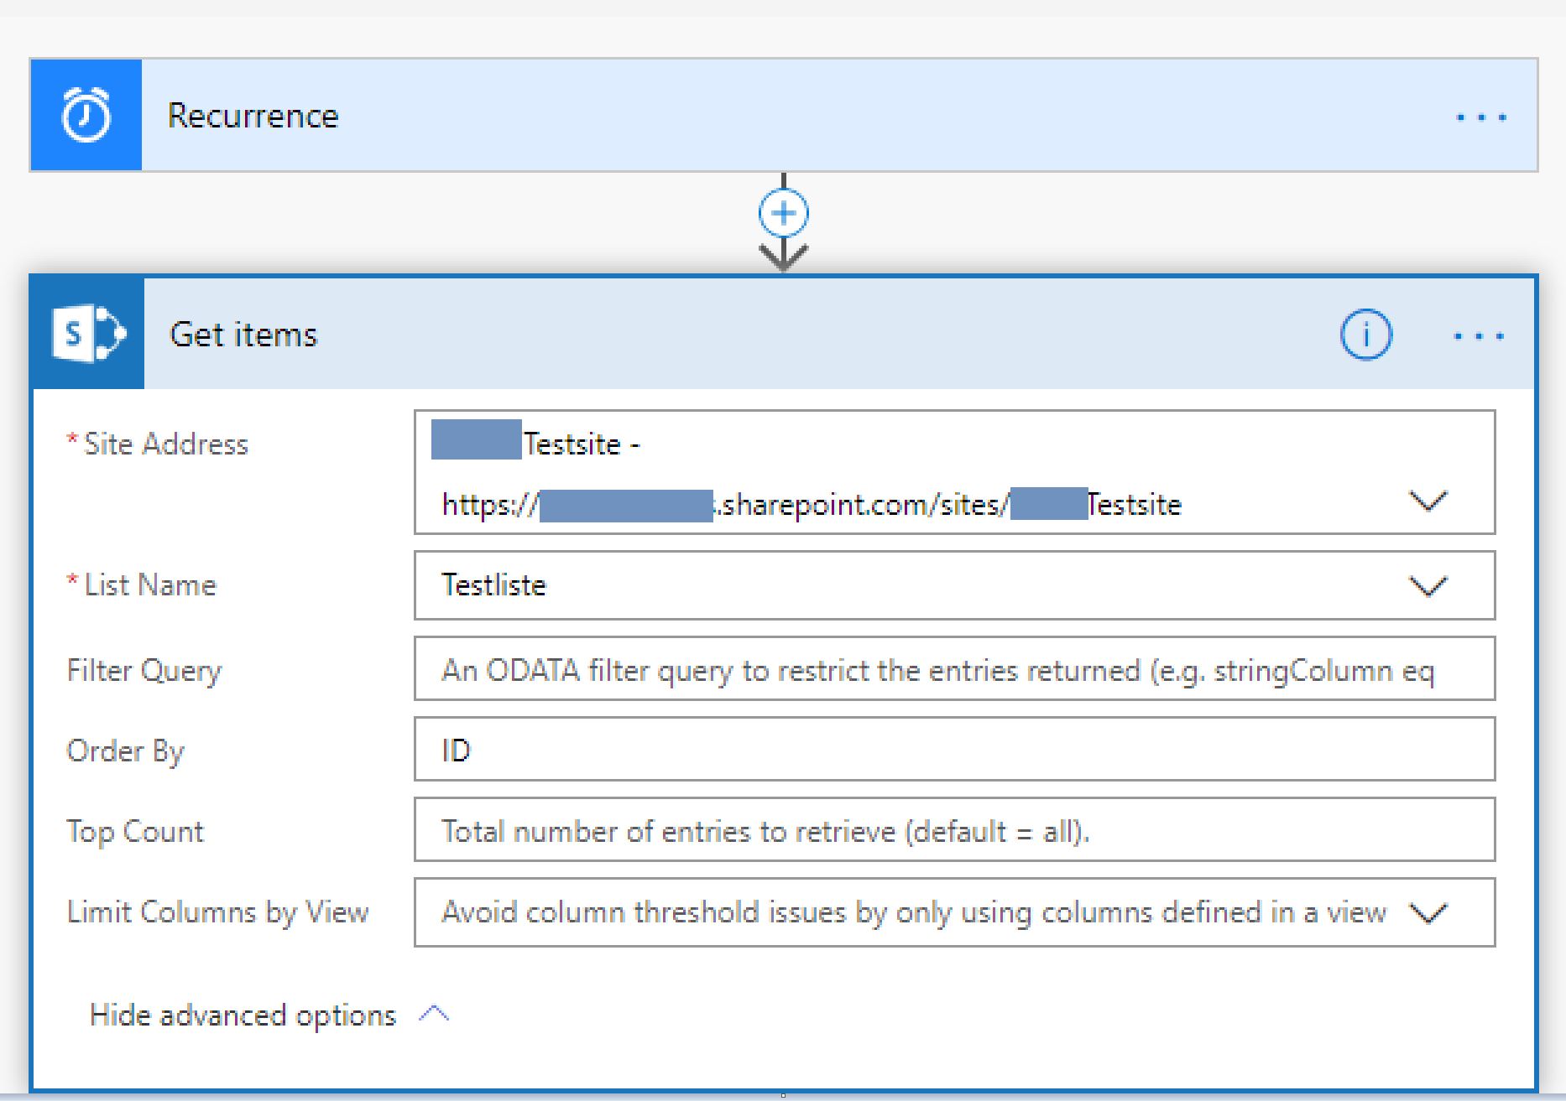Select the Testliste value in List Name
Viewport: 1566px width, 1101px height.
click(x=493, y=585)
